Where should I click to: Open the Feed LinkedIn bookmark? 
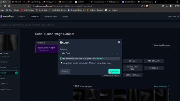pyautogui.click(x=13, y=10)
